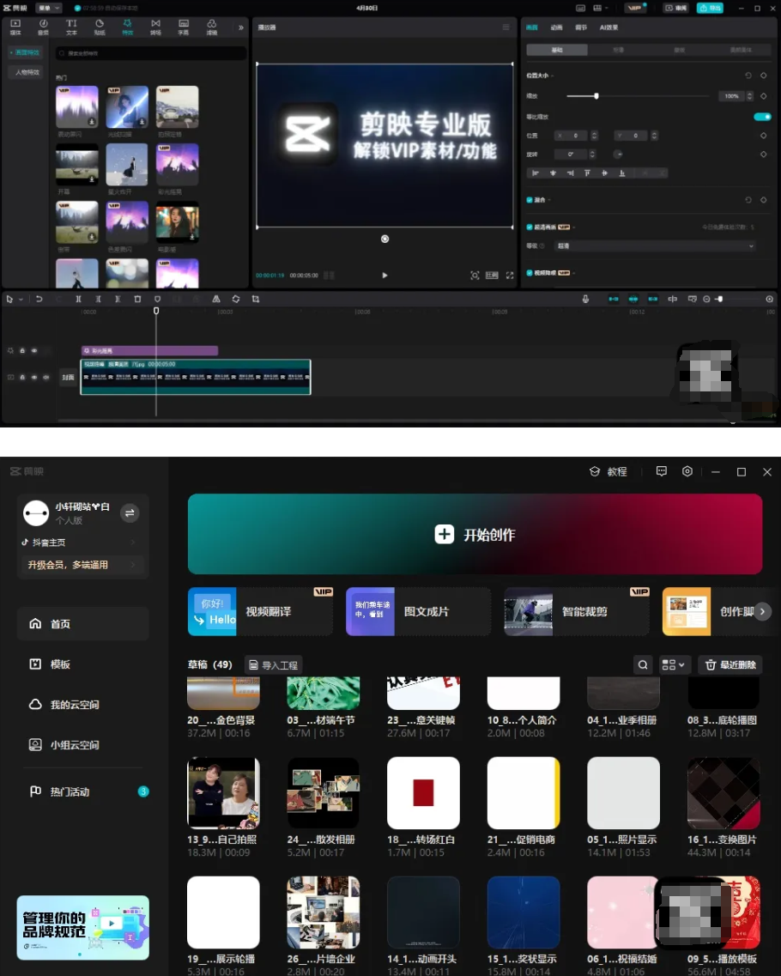Toggle eye visibility on the effect track
Screen dimensions: 781x976
34,350
